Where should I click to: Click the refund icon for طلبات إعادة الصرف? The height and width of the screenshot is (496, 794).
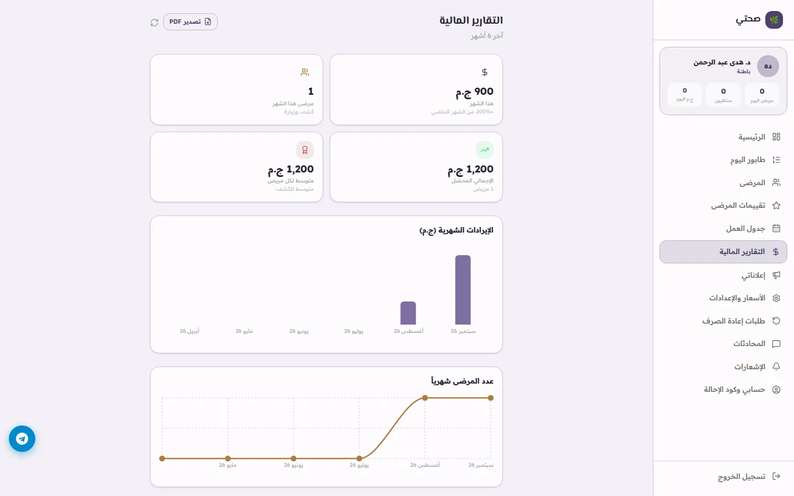click(776, 321)
